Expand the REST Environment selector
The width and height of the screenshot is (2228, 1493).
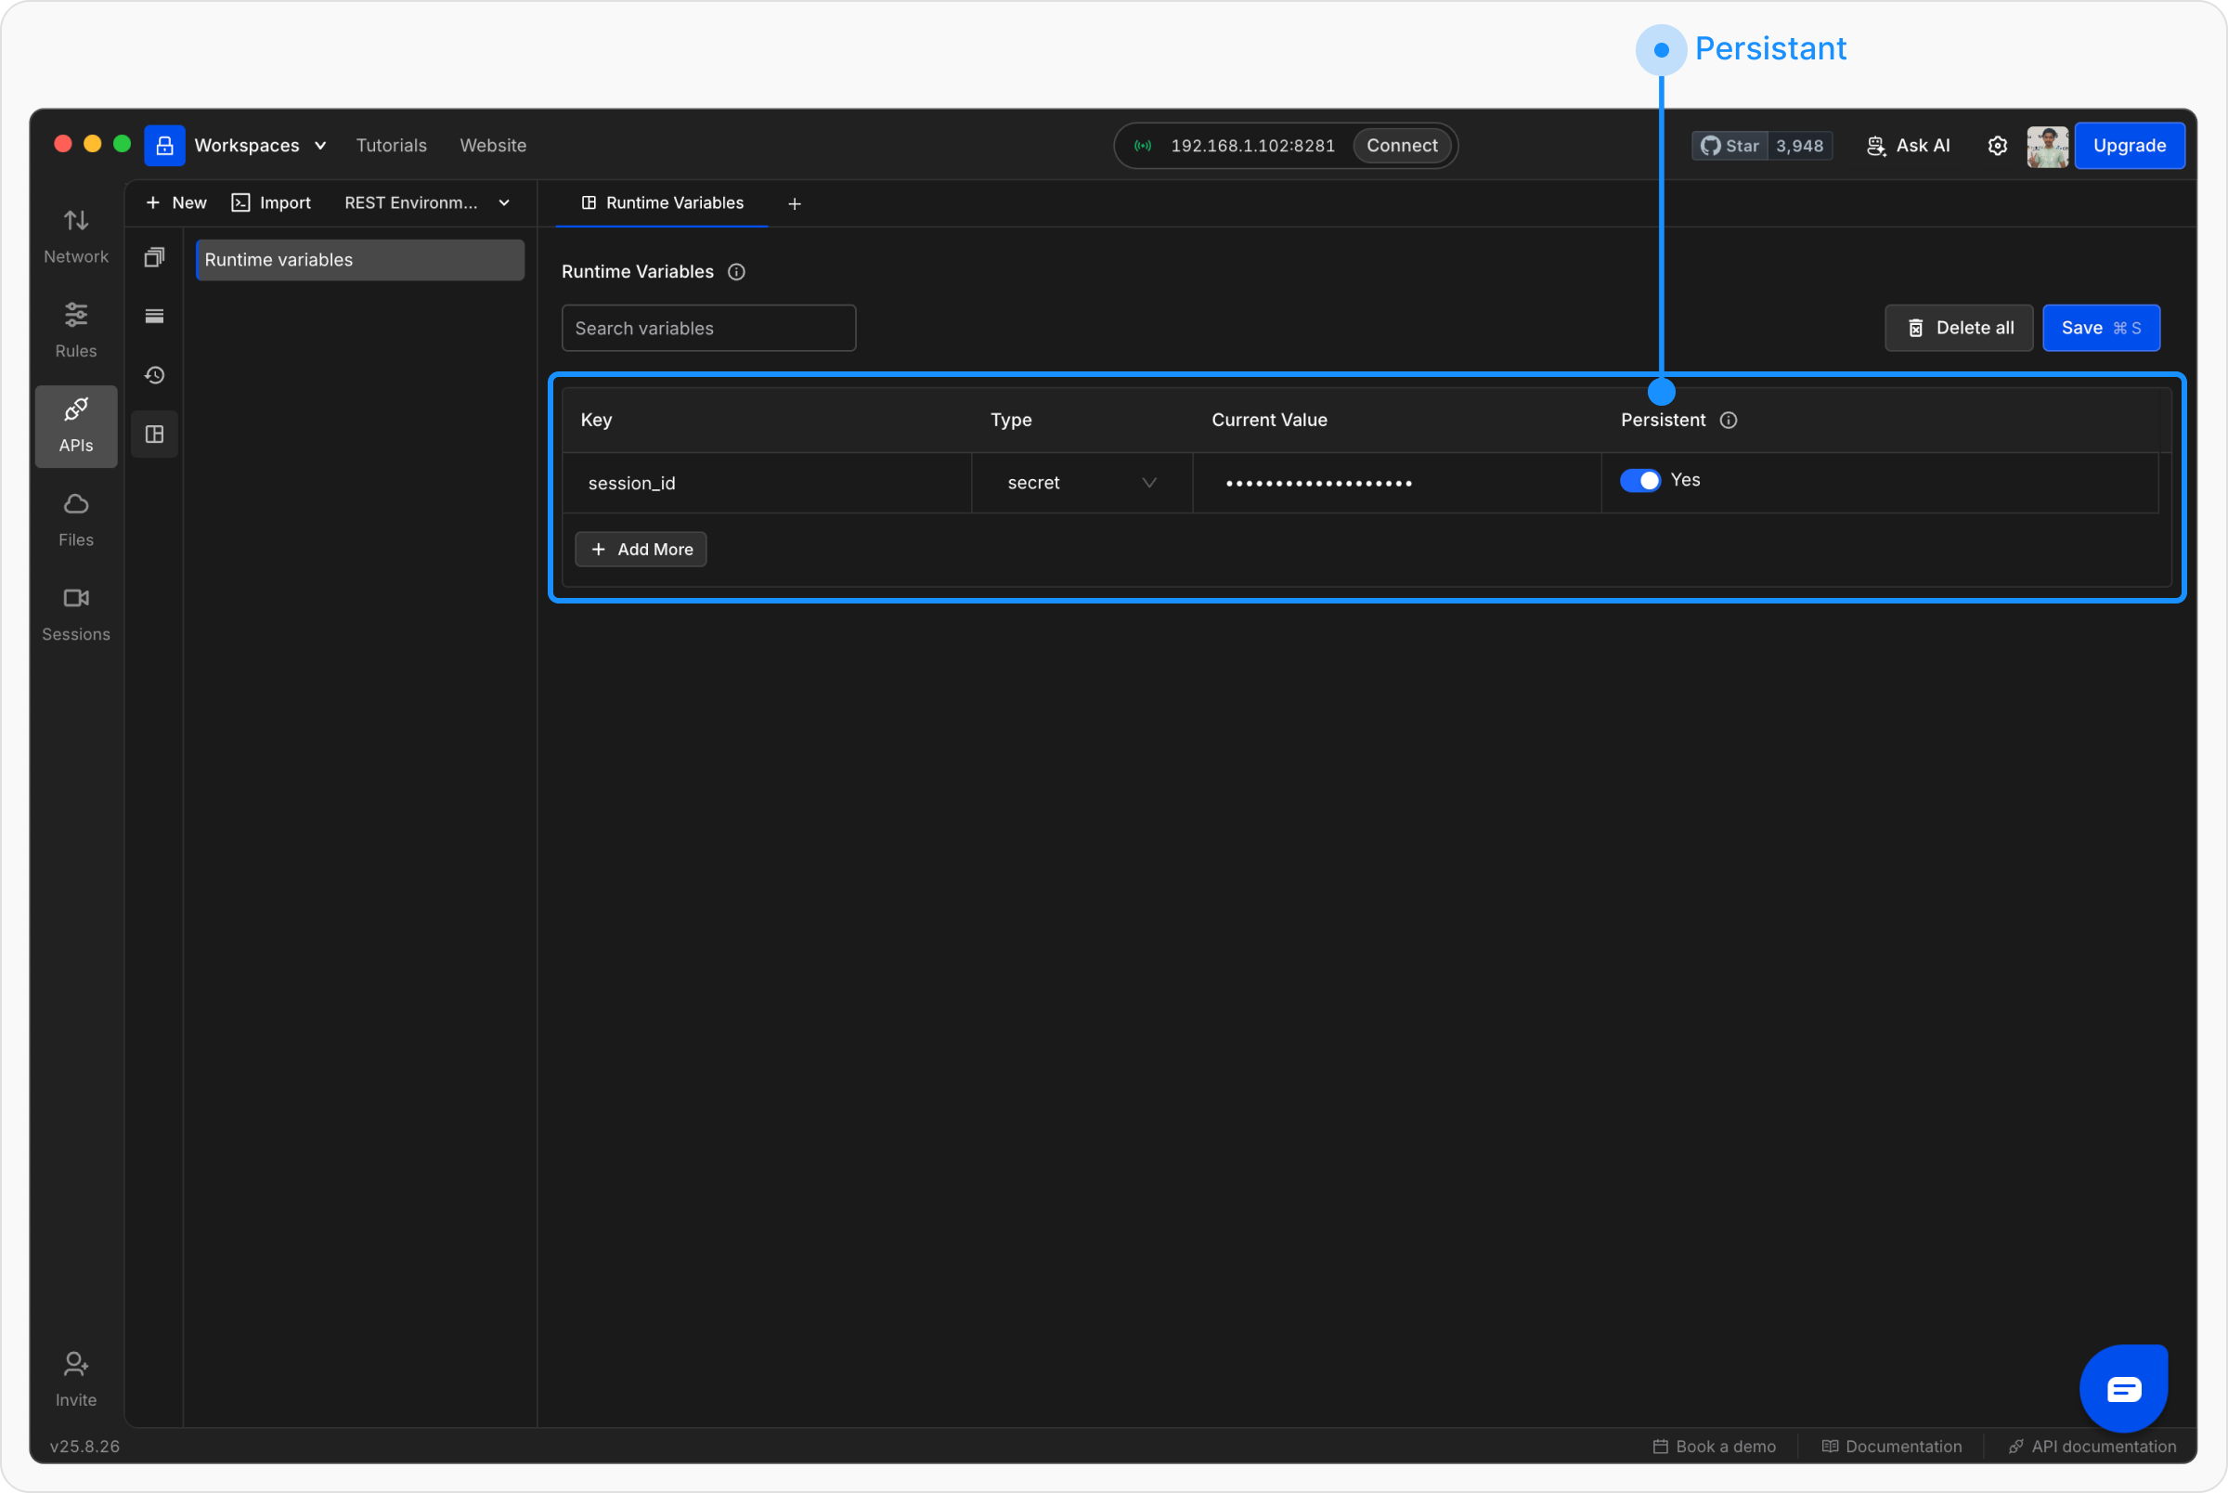[x=427, y=202]
